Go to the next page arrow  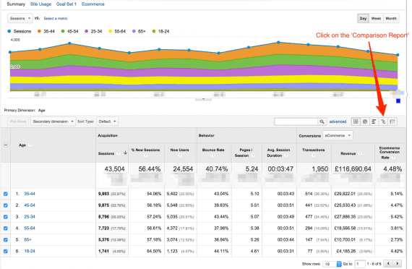(398, 263)
